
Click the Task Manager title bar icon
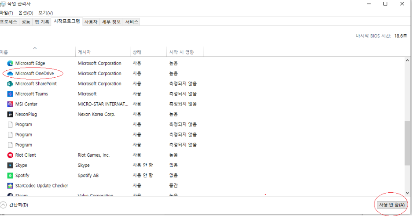(x=3, y=4)
